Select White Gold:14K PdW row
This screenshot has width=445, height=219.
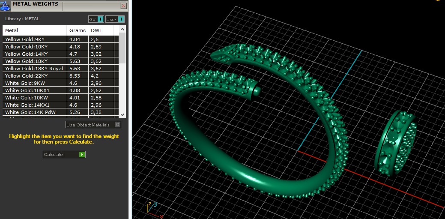click(60, 112)
